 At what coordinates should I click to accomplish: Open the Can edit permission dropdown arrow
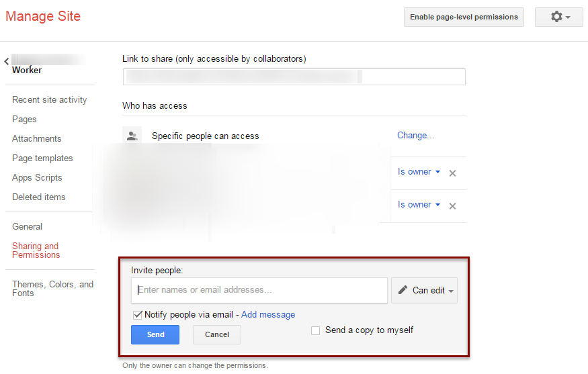tap(451, 291)
